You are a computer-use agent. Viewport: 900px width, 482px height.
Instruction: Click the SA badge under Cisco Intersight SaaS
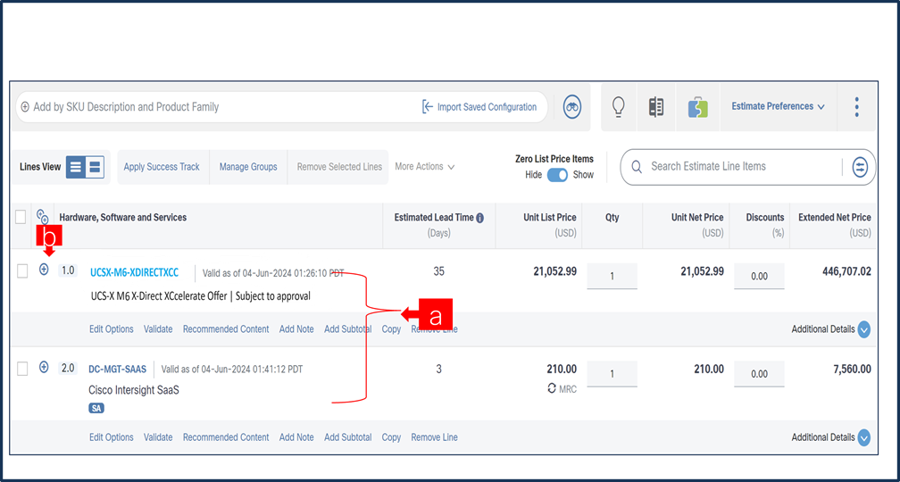tap(96, 409)
